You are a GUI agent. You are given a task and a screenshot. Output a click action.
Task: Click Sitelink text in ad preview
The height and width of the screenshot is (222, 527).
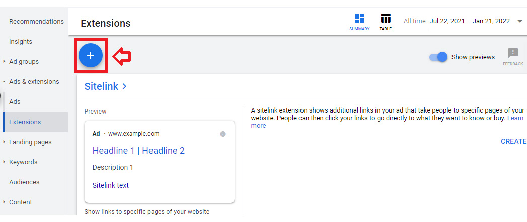[111, 185]
